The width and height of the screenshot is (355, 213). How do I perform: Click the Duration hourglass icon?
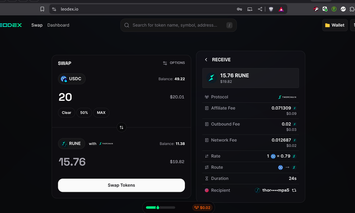(x=207, y=178)
